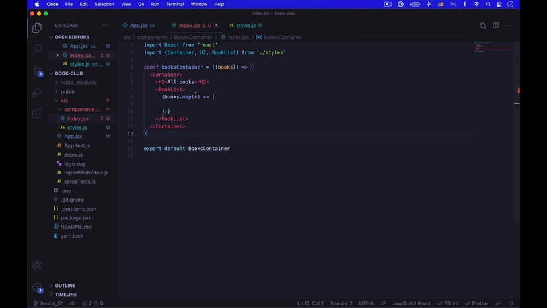This screenshot has height=308, width=547.
Task: Open the Run and Debug view
Action: tap(37, 92)
